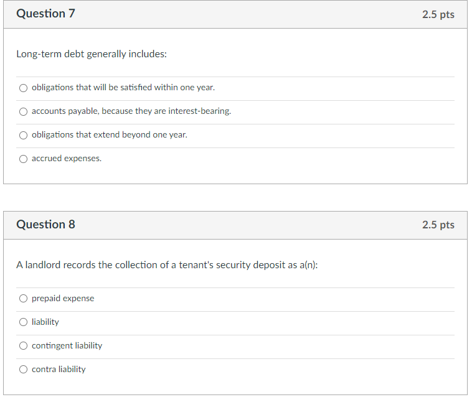Image resolution: width=472 pixels, height=397 pixels.
Task: Mark radio for obligations extending beyond one year
Action: (23, 136)
